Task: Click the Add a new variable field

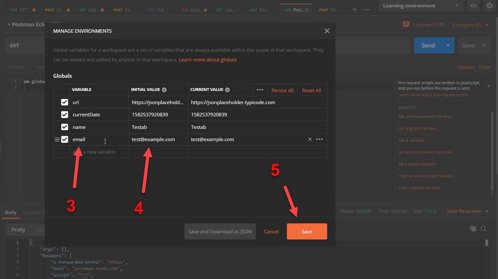Action: point(99,152)
